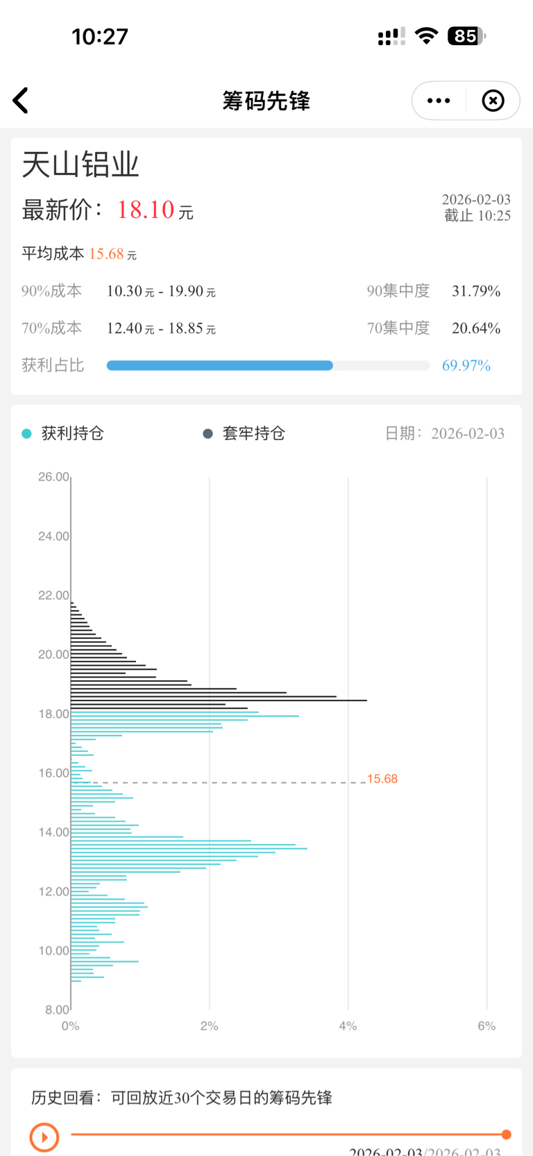Select the 15.68 average cost chart label
The image size is (533, 1156).
[382, 779]
